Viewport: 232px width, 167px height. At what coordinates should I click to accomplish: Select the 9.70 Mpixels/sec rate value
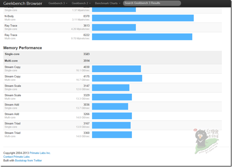point(80,39)
